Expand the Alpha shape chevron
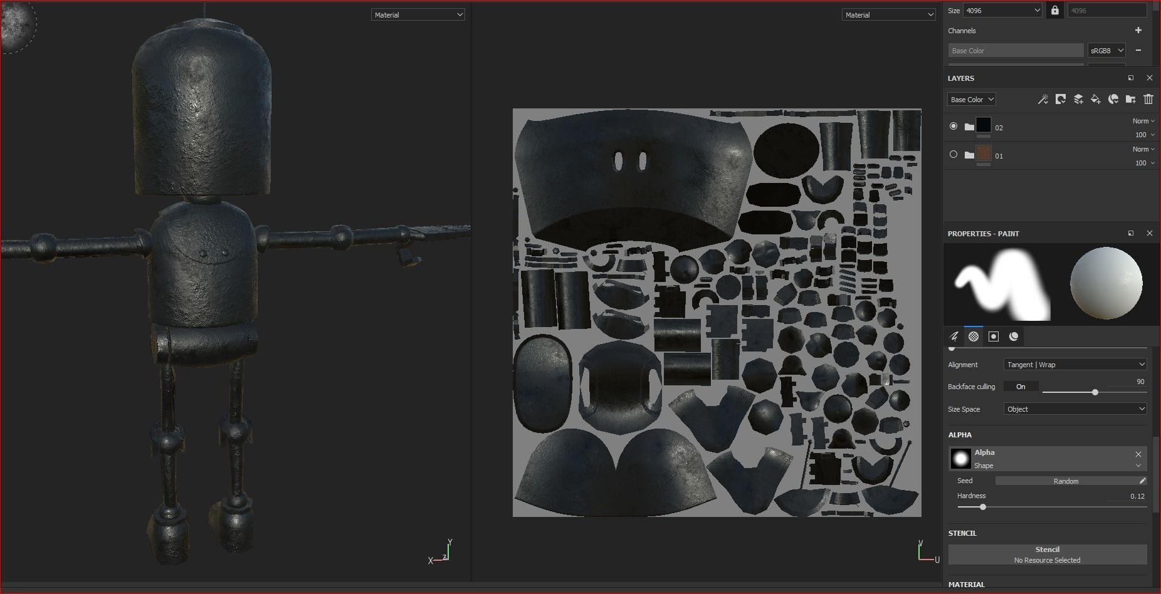This screenshot has width=1161, height=594. pyautogui.click(x=1138, y=466)
